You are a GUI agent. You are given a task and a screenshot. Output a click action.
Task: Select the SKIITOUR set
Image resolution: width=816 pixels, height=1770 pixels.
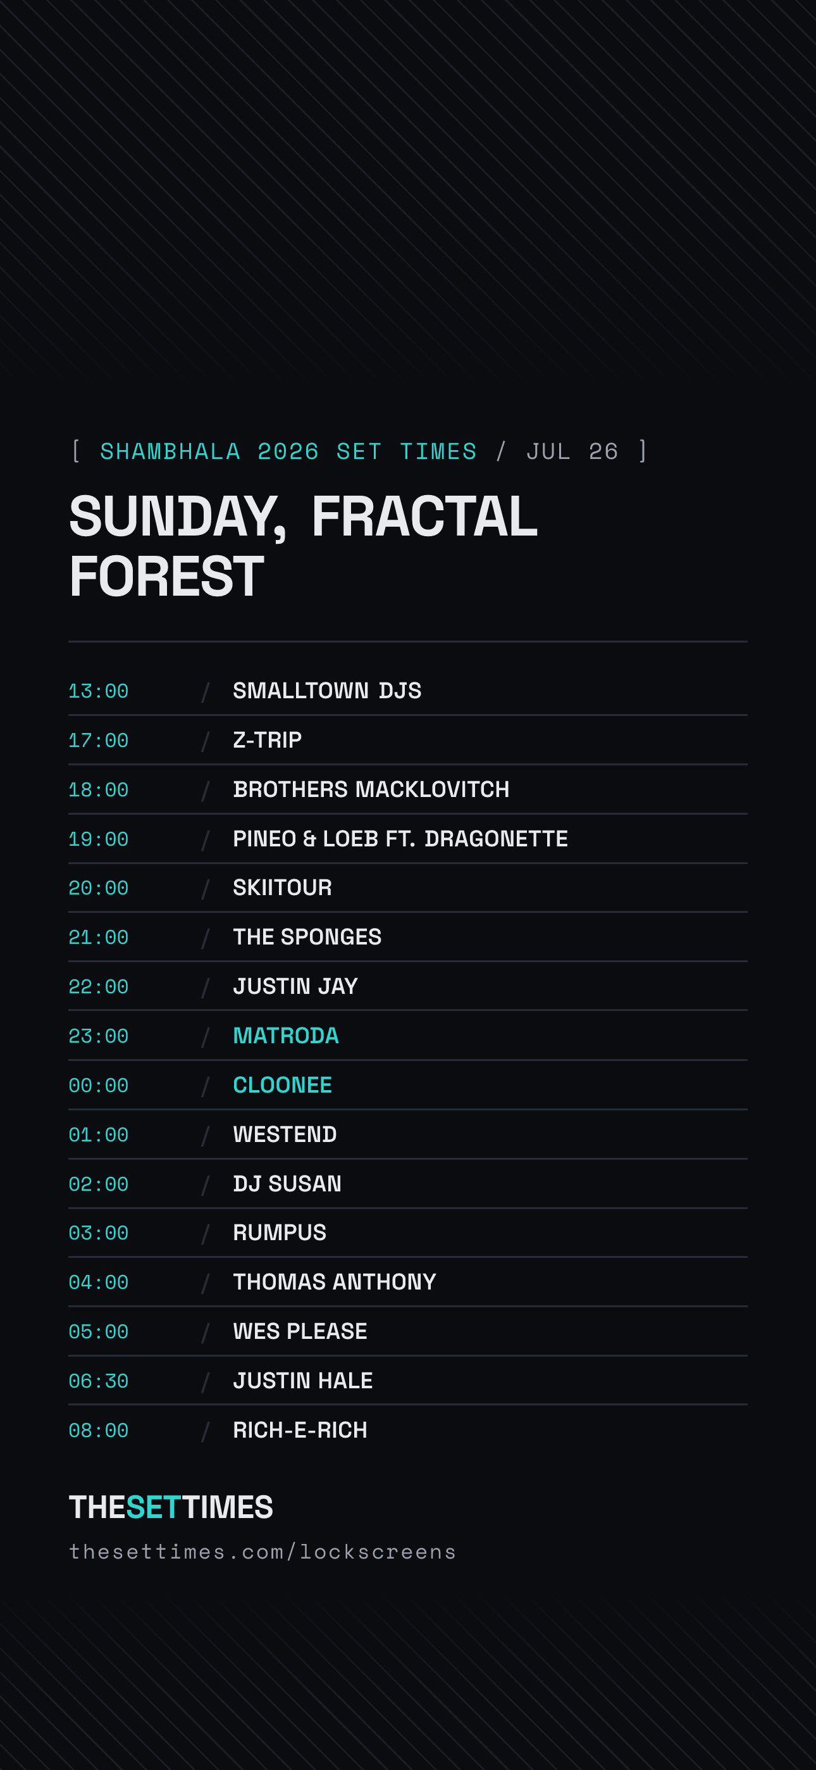tap(408, 888)
